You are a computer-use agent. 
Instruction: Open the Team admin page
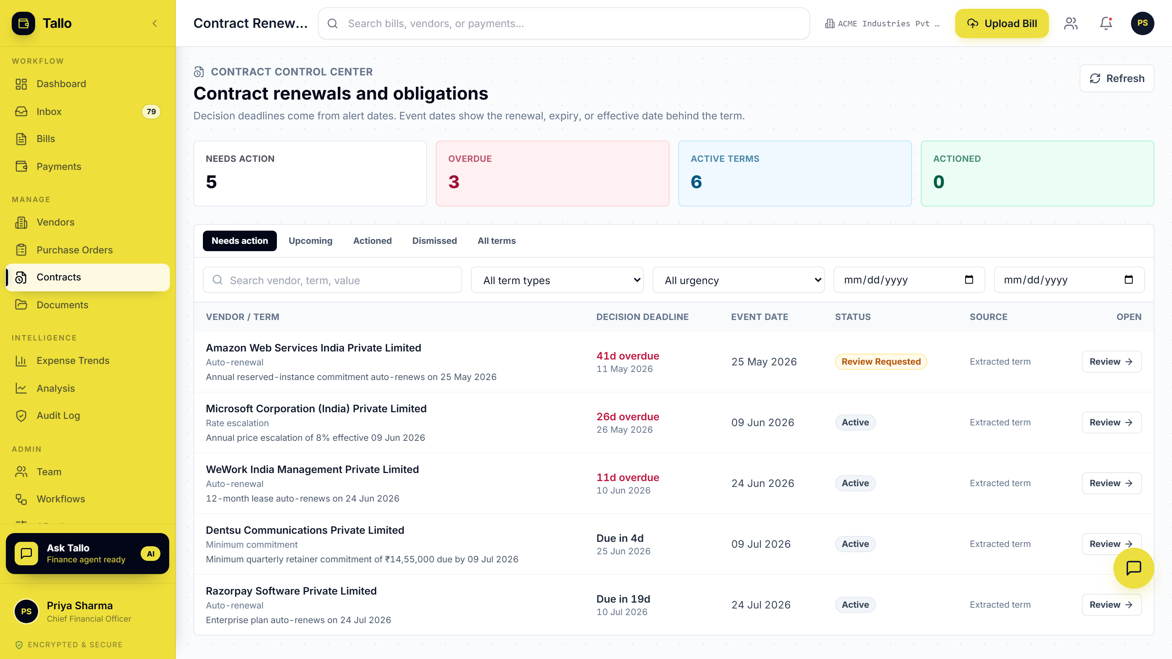coord(88,472)
